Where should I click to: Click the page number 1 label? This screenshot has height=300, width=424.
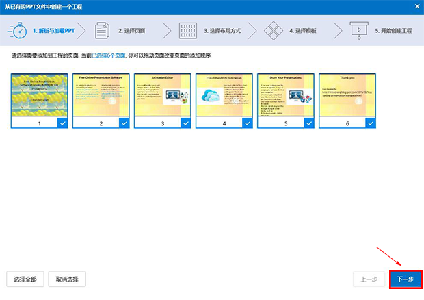click(39, 123)
